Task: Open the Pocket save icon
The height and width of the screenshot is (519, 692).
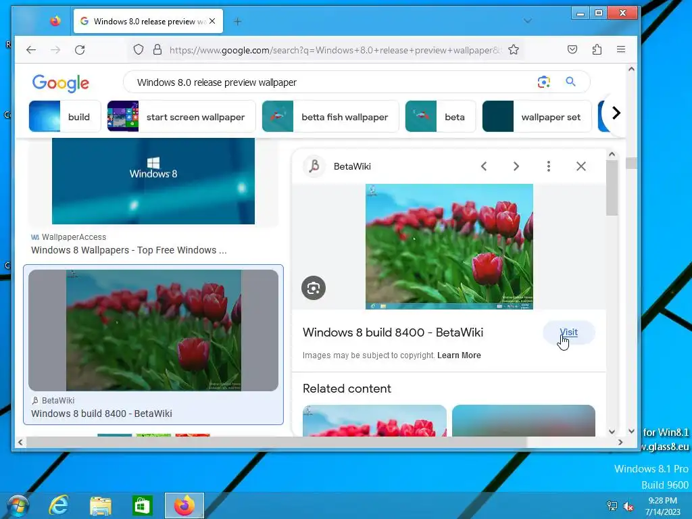Action: pyautogui.click(x=572, y=49)
